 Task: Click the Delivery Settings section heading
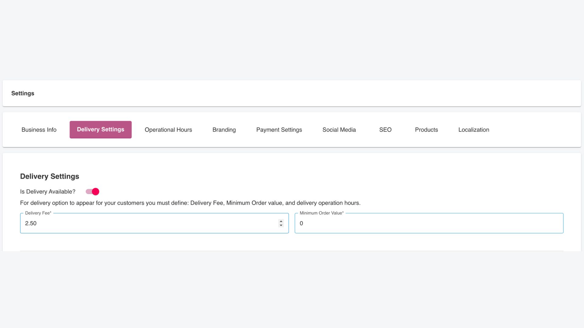(50, 176)
